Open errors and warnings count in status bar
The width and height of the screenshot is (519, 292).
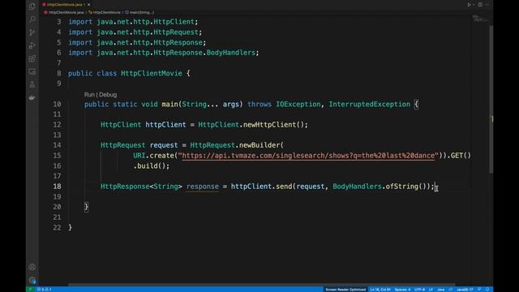pyautogui.click(x=44, y=290)
